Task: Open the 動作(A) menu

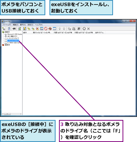Action: (x=23, y=25)
